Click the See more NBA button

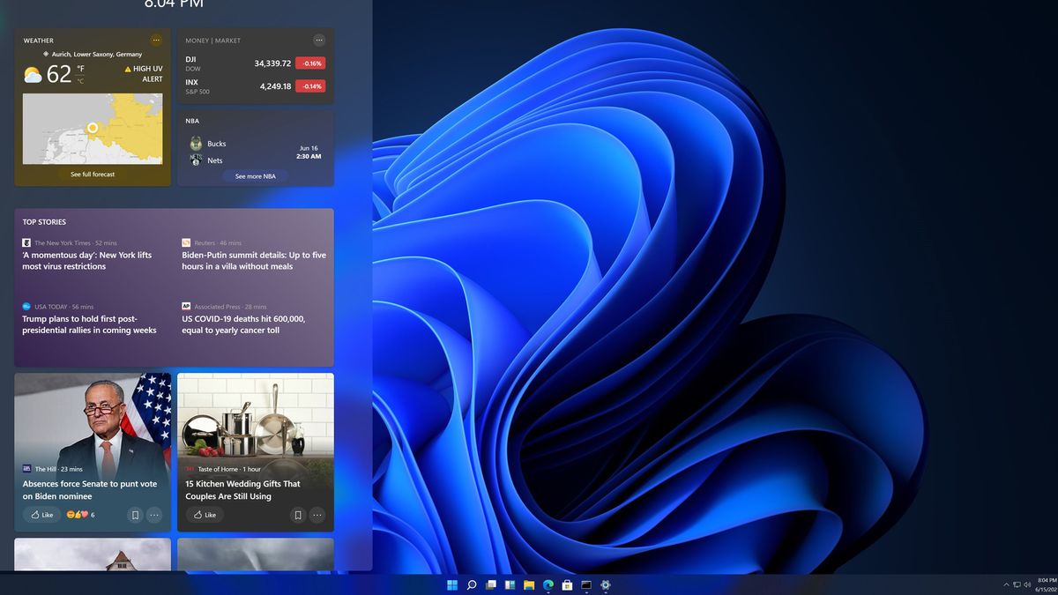pyautogui.click(x=256, y=176)
